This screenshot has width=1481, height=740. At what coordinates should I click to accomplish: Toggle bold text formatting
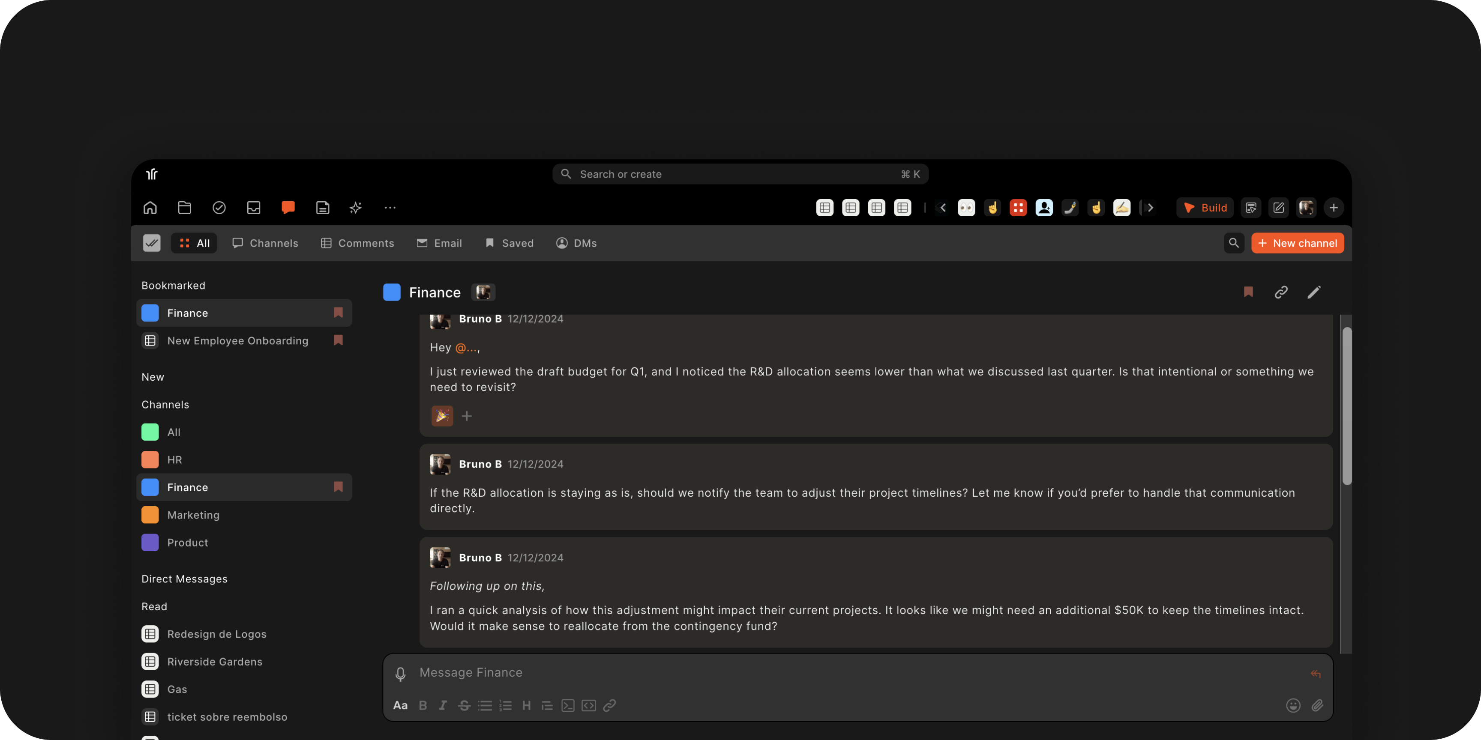(x=423, y=705)
